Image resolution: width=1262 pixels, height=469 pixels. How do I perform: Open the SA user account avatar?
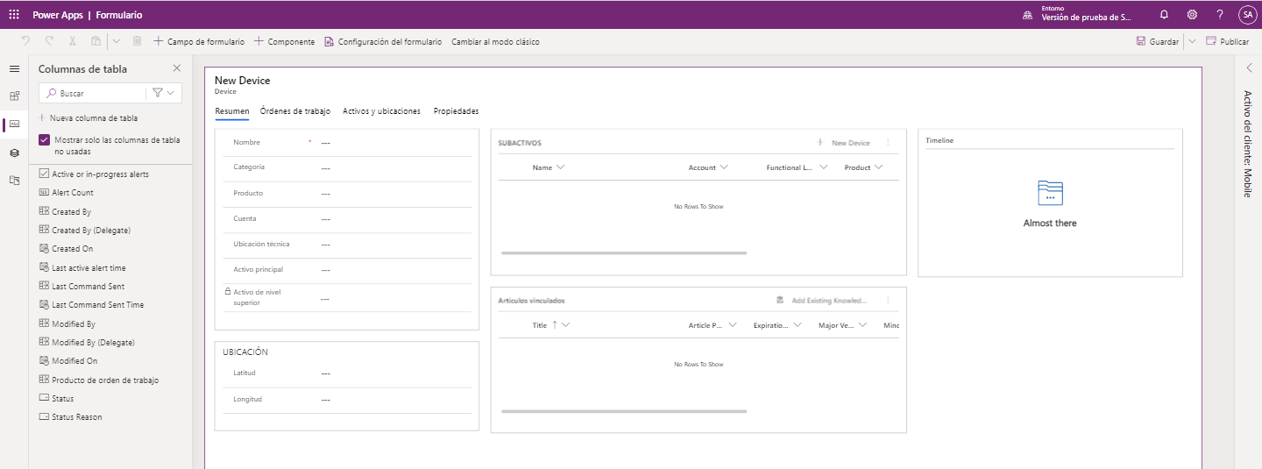coord(1247,15)
